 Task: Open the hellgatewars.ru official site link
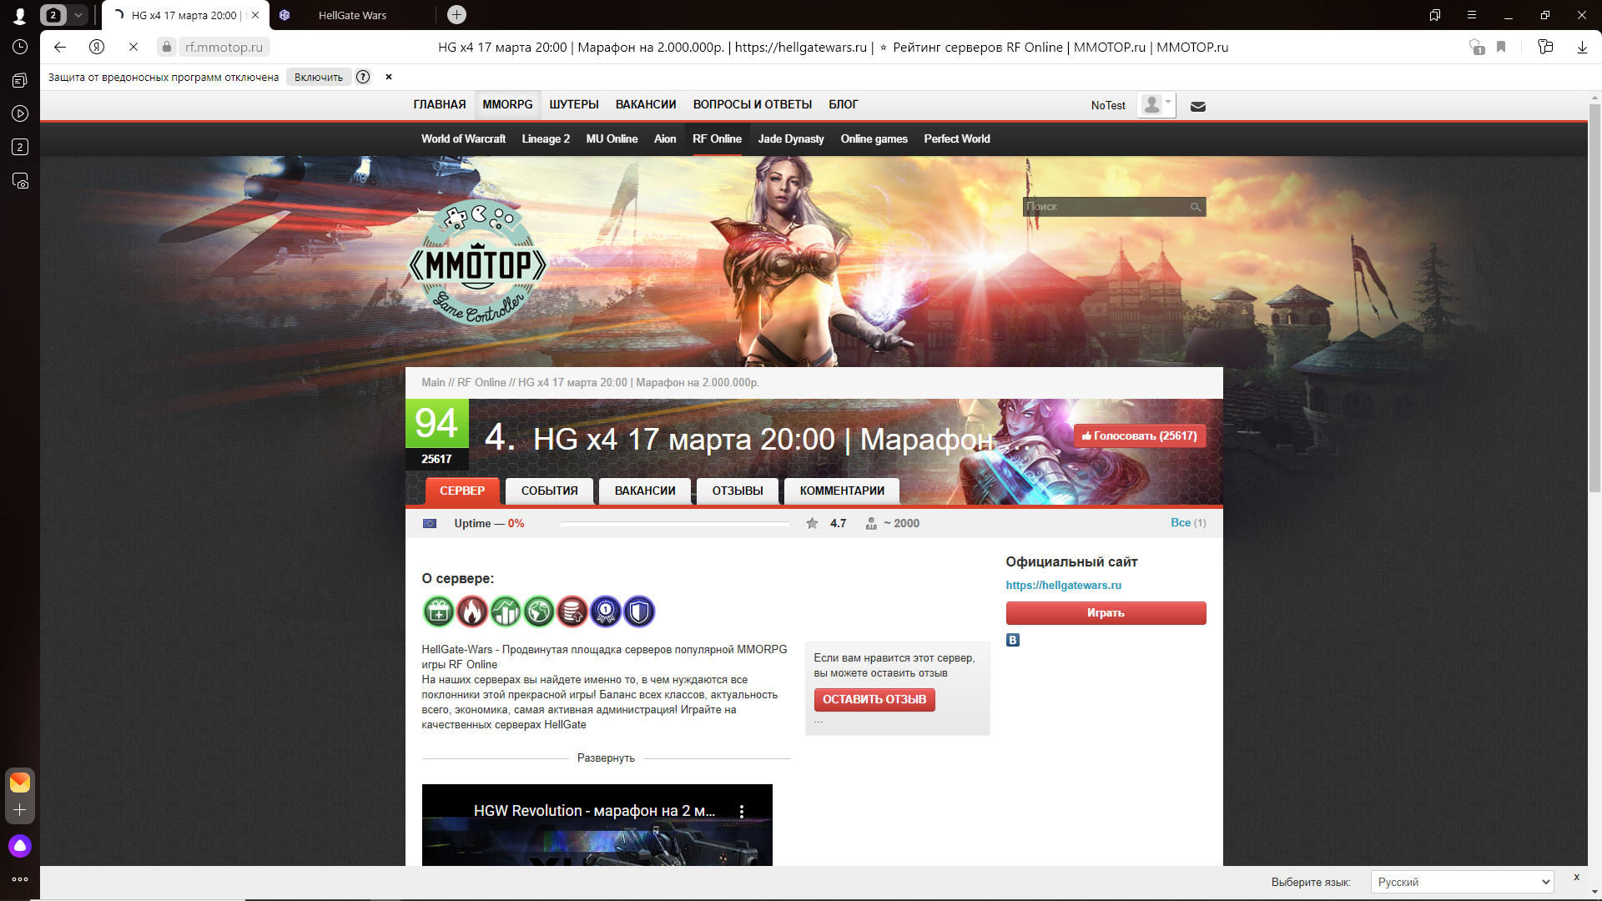coord(1063,585)
